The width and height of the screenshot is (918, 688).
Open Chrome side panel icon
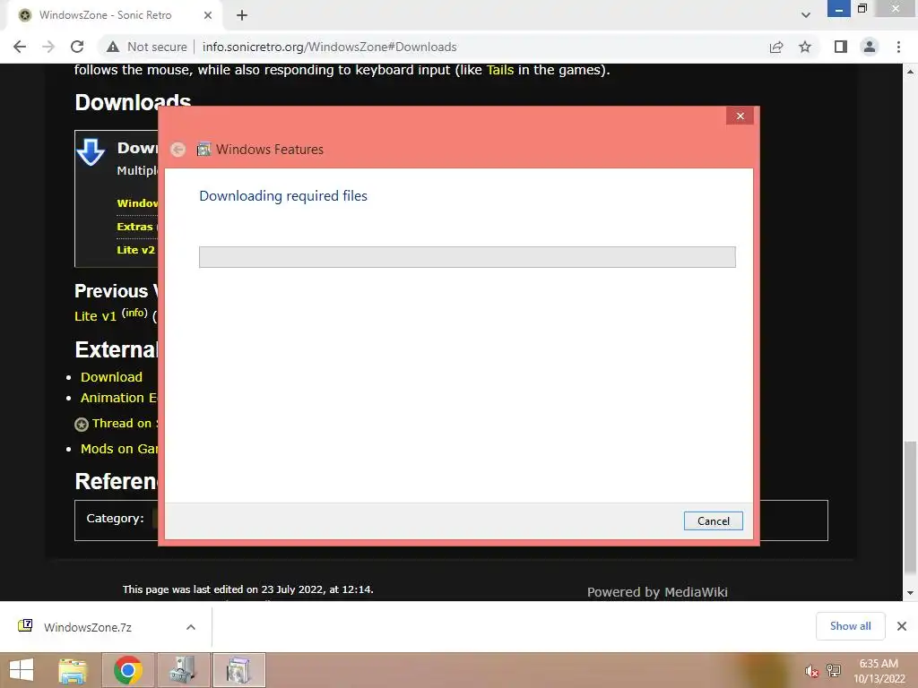(840, 47)
